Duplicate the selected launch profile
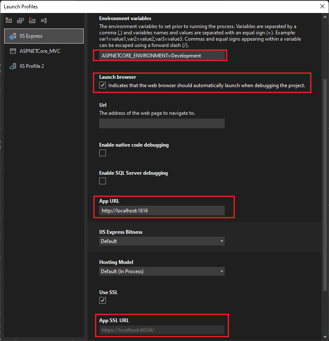329x341 pixels. tap(20, 20)
